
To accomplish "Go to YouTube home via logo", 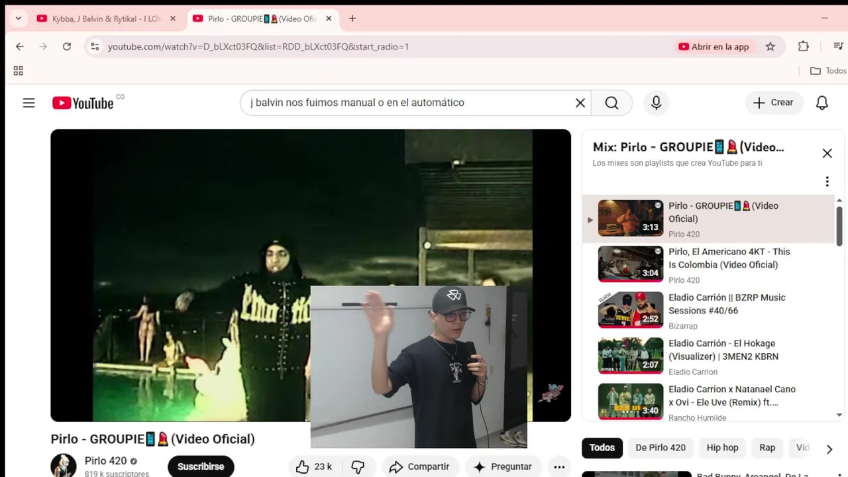I will click(83, 103).
